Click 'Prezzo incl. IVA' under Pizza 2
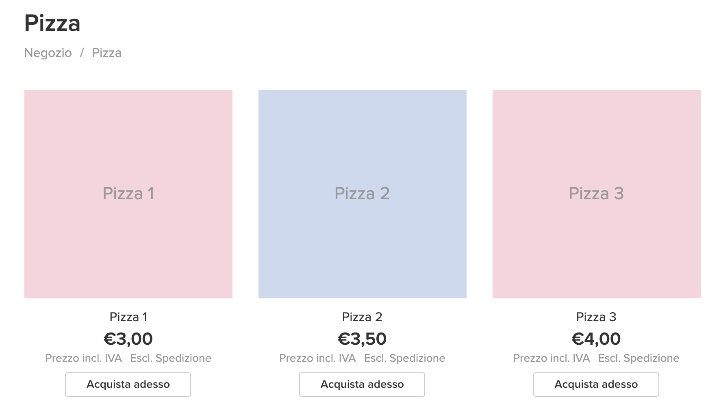Image resolution: width=721 pixels, height=413 pixels. 317,358
